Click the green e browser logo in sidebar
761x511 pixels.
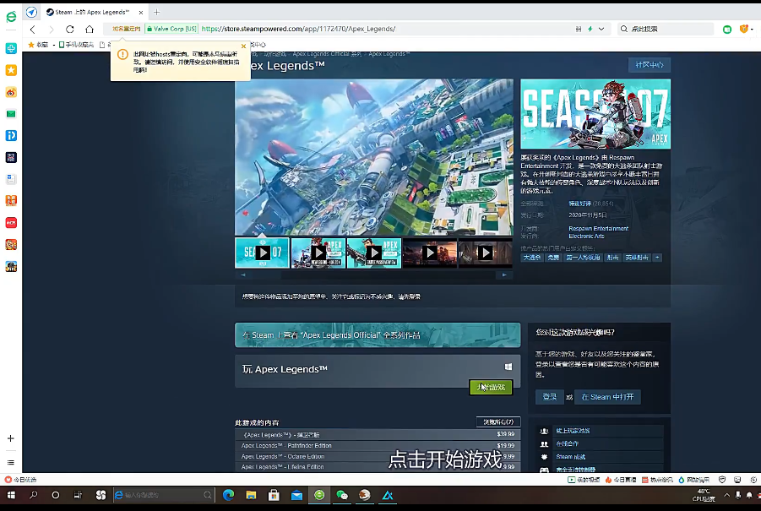tap(11, 17)
